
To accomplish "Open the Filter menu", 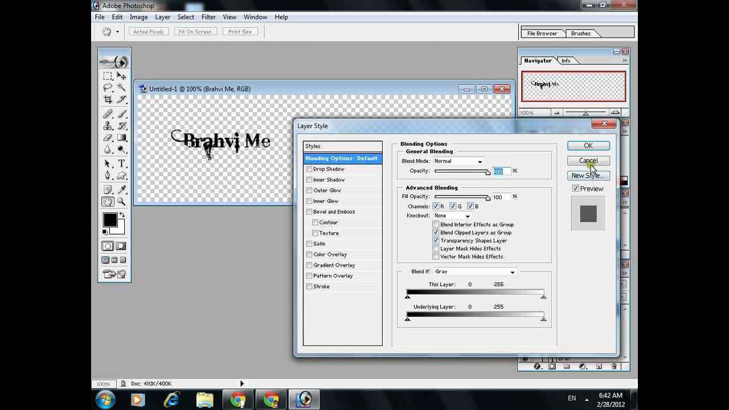I will (x=208, y=17).
